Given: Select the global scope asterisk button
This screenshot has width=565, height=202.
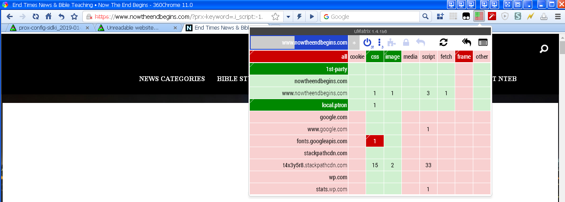Looking at the screenshot, I should click(x=354, y=42).
